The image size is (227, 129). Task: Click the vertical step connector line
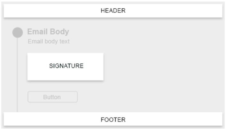pyautogui.click(x=17, y=64)
